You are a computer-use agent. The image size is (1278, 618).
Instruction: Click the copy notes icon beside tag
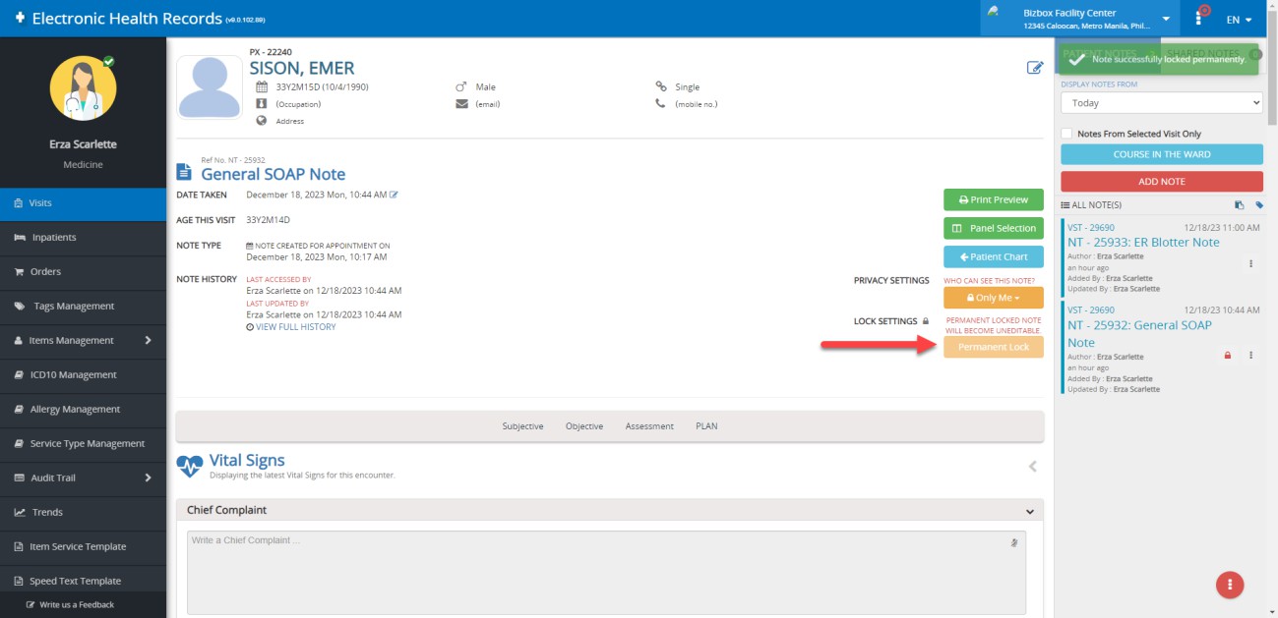1240,205
